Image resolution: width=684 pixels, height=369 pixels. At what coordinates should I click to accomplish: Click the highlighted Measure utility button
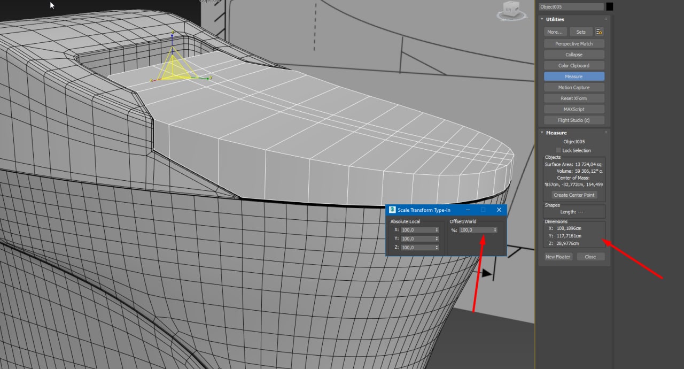(x=574, y=76)
